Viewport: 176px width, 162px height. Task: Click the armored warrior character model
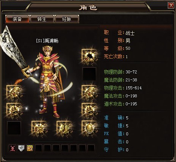49,81
